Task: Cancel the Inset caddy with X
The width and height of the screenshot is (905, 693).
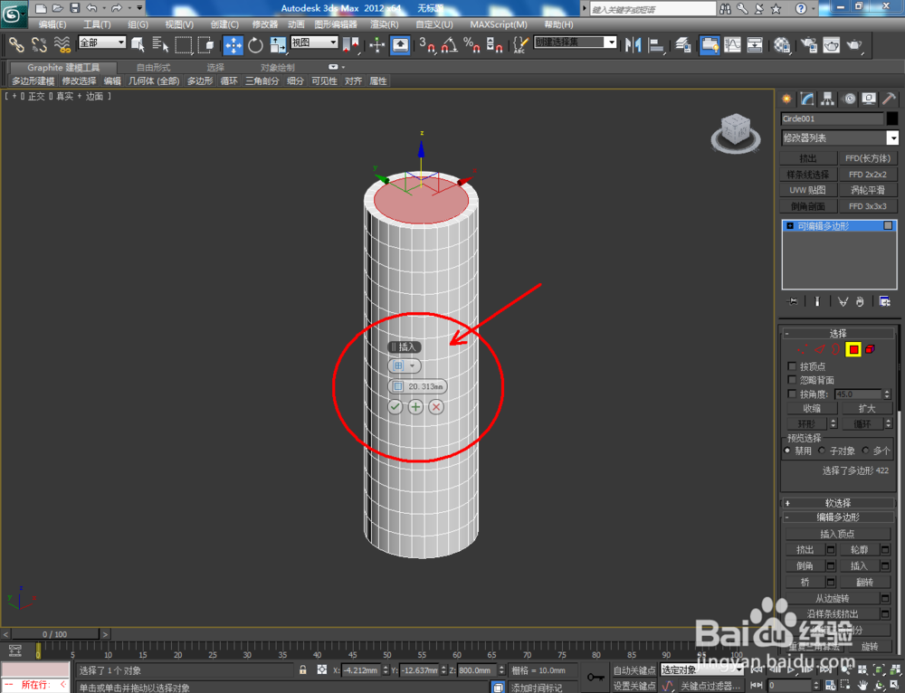Action: [x=436, y=407]
